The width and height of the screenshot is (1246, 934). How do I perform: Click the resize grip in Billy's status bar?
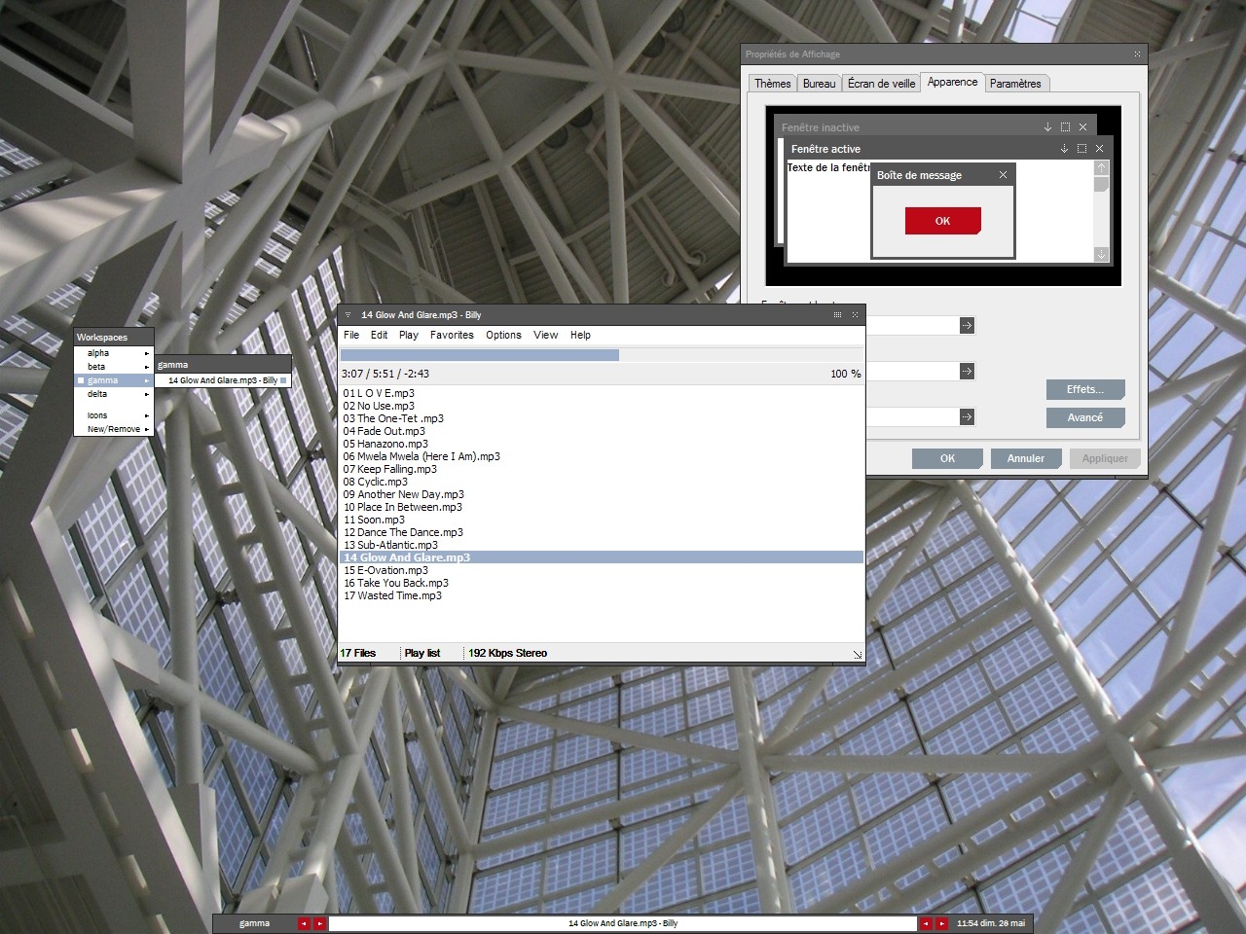[x=858, y=655]
